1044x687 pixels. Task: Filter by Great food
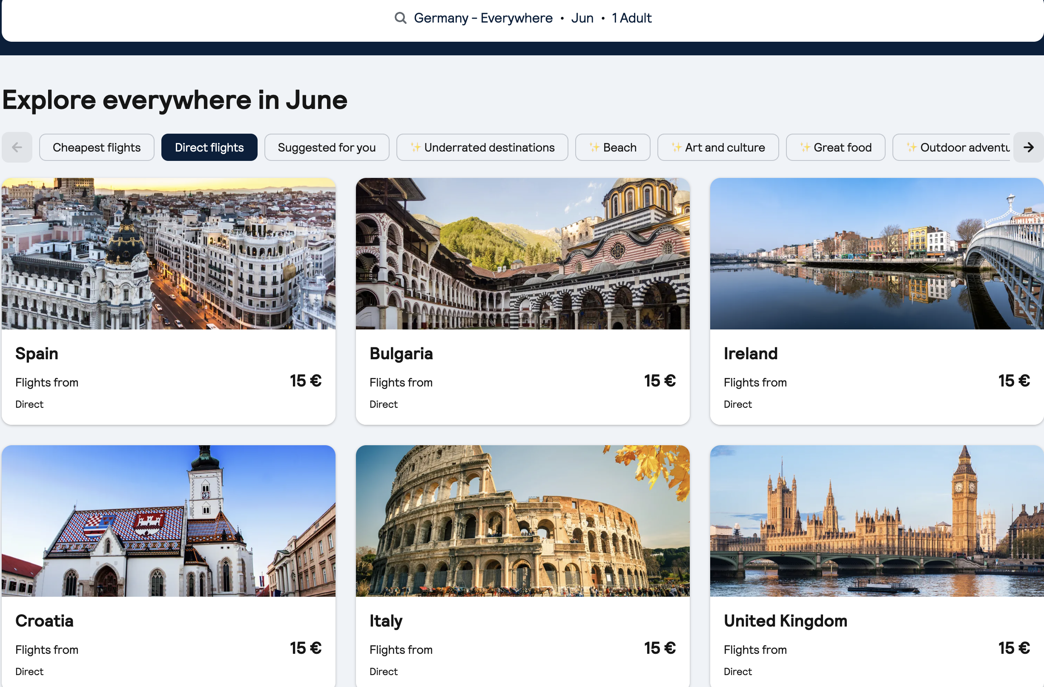tap(835, 147)
